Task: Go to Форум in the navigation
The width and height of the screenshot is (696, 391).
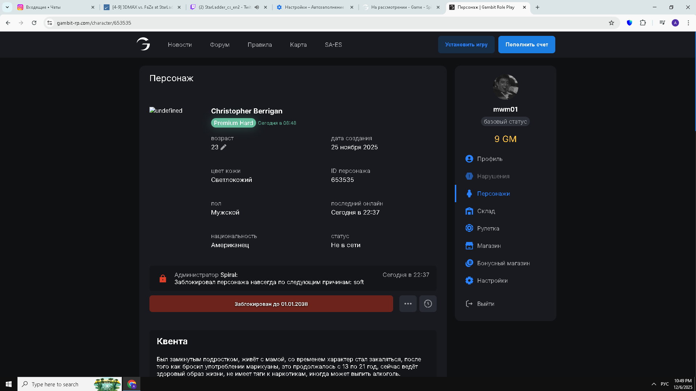Action: coord(219,45)
